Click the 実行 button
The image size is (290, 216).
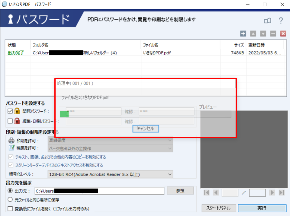pyautogui.click(x=262, y=208)
